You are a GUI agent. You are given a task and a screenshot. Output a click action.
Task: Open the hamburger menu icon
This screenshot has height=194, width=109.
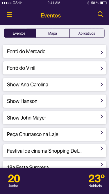[x=9, y=14]
